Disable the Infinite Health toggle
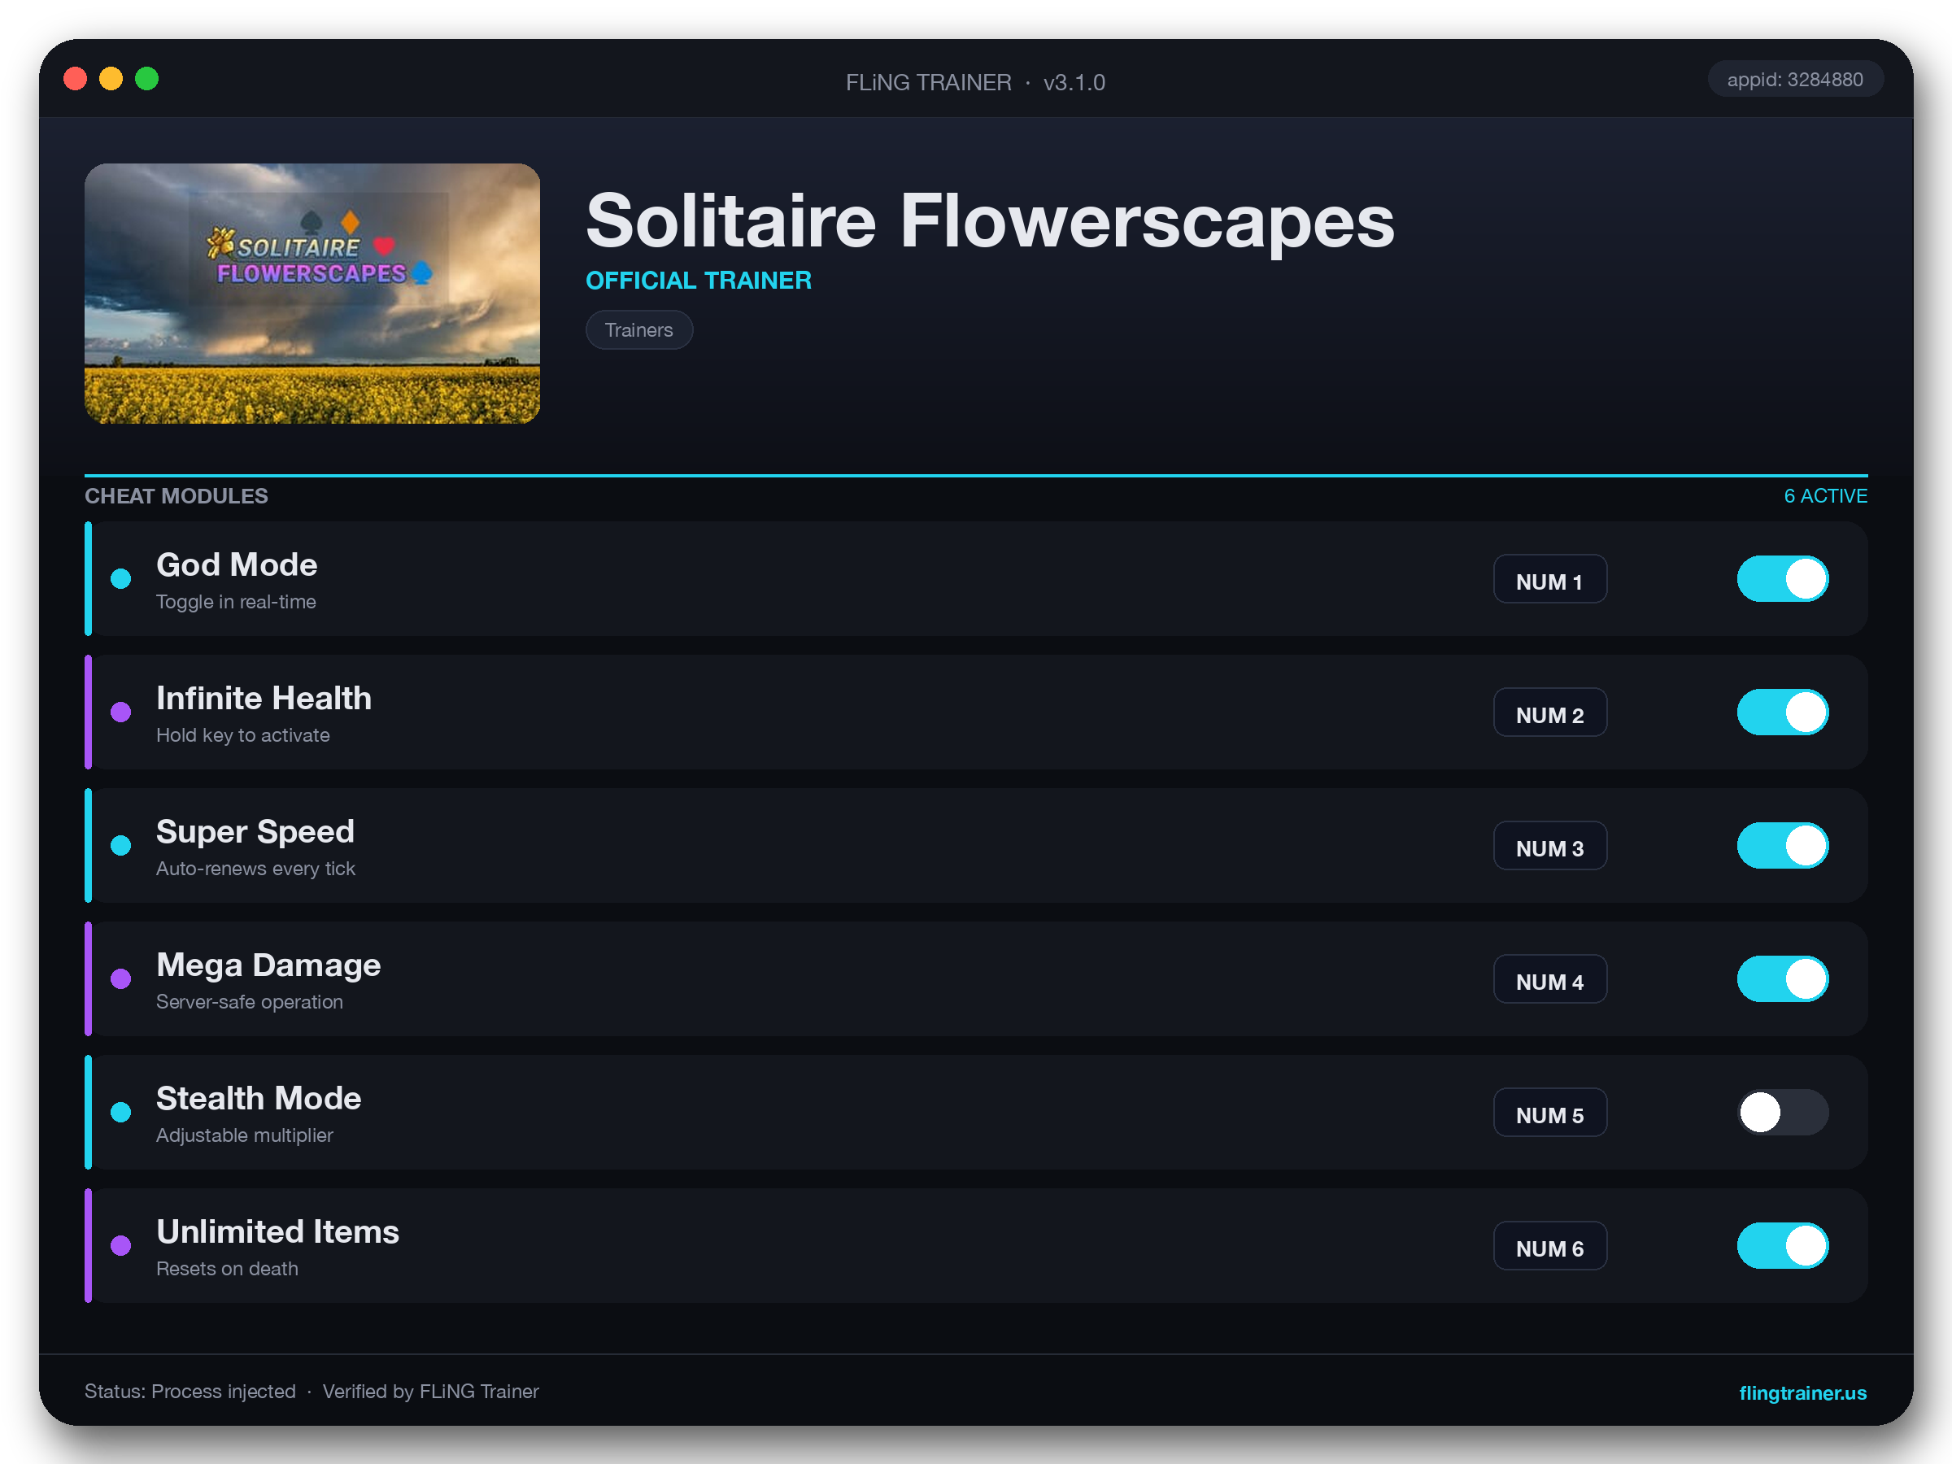The image size is (1952, 1464). pyautogui.click(x=1782, y=712)
